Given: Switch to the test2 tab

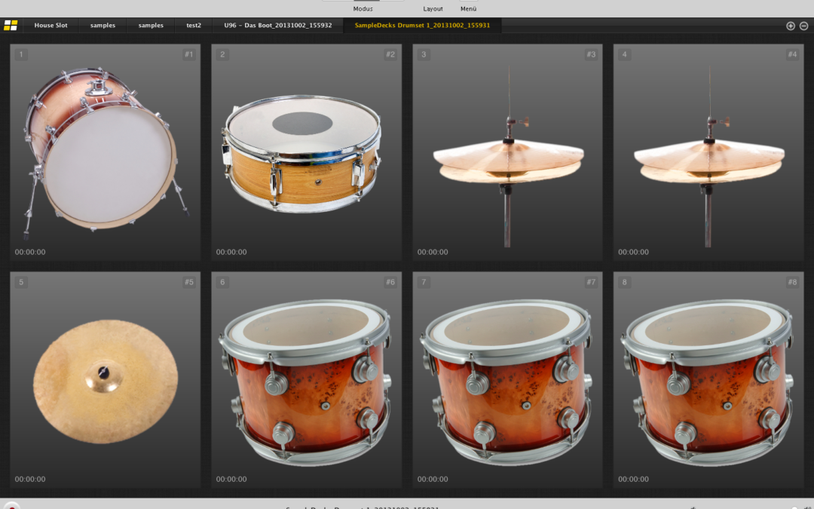Looking at the screenshot, I should tap(194, 26).
